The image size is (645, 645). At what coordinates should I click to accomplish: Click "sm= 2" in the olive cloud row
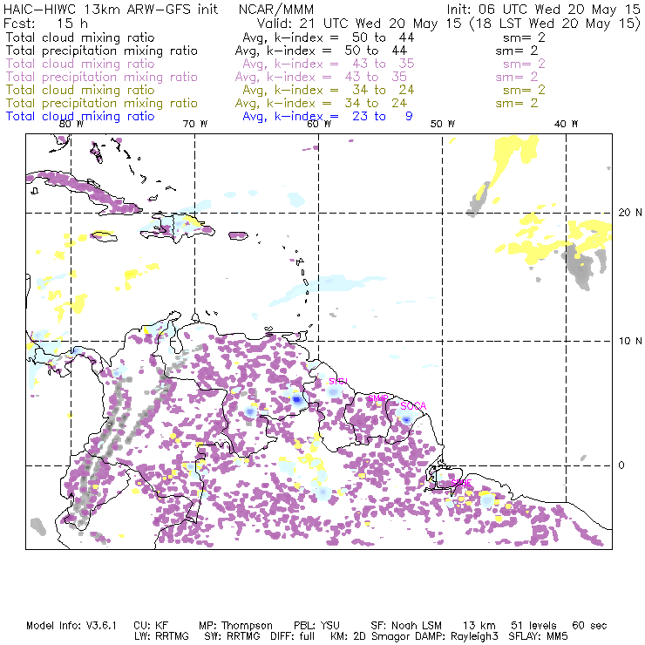coord(524,90)
